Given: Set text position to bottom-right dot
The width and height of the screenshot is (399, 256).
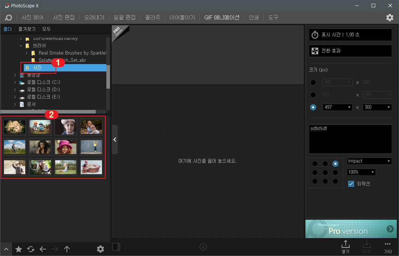Looking at the screenshot, I should (x=335, y=181).
